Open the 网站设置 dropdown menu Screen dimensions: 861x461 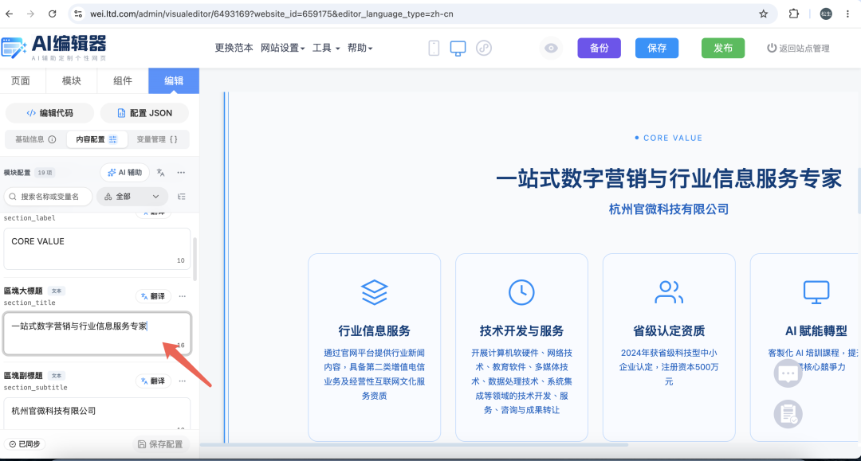click(x=282, y=49)
